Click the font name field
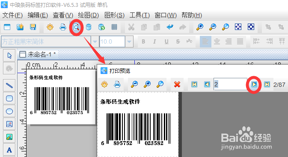288x157 pixels. [46, 41]
